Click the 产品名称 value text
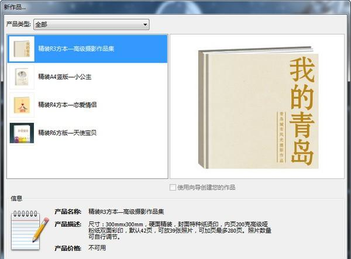The width and height of the screenshot is (351, 259). pos(126,212)
